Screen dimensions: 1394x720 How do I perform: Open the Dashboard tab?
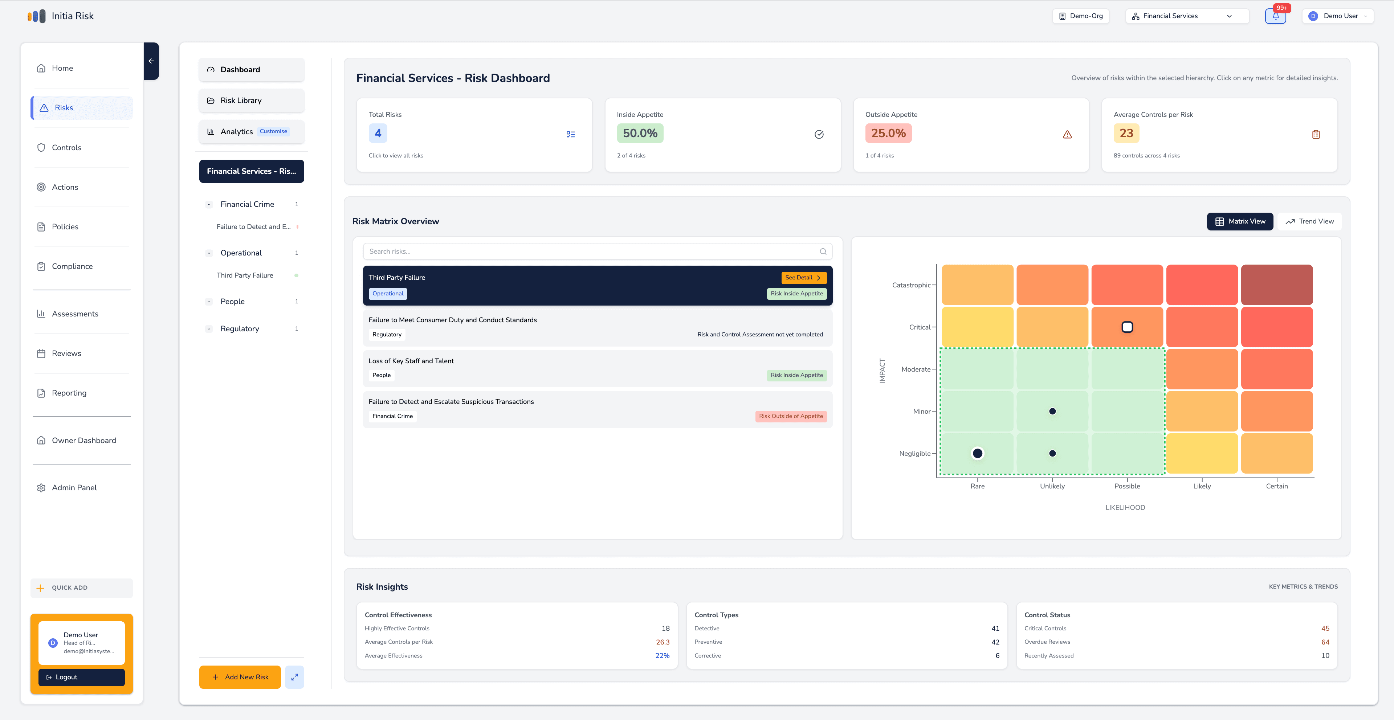click(x=252, y=70)
